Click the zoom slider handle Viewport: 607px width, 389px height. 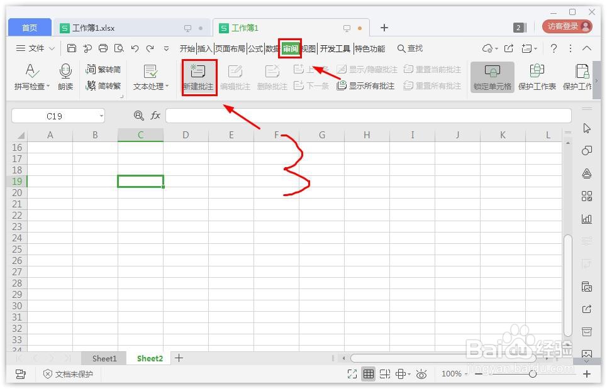[x=533, y=374]
